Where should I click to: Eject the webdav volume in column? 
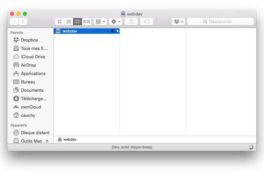112,31
